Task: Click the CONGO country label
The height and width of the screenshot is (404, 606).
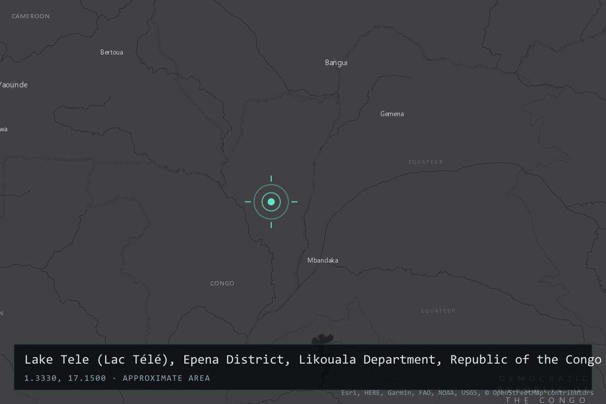Action: click(x=222, y=283)
